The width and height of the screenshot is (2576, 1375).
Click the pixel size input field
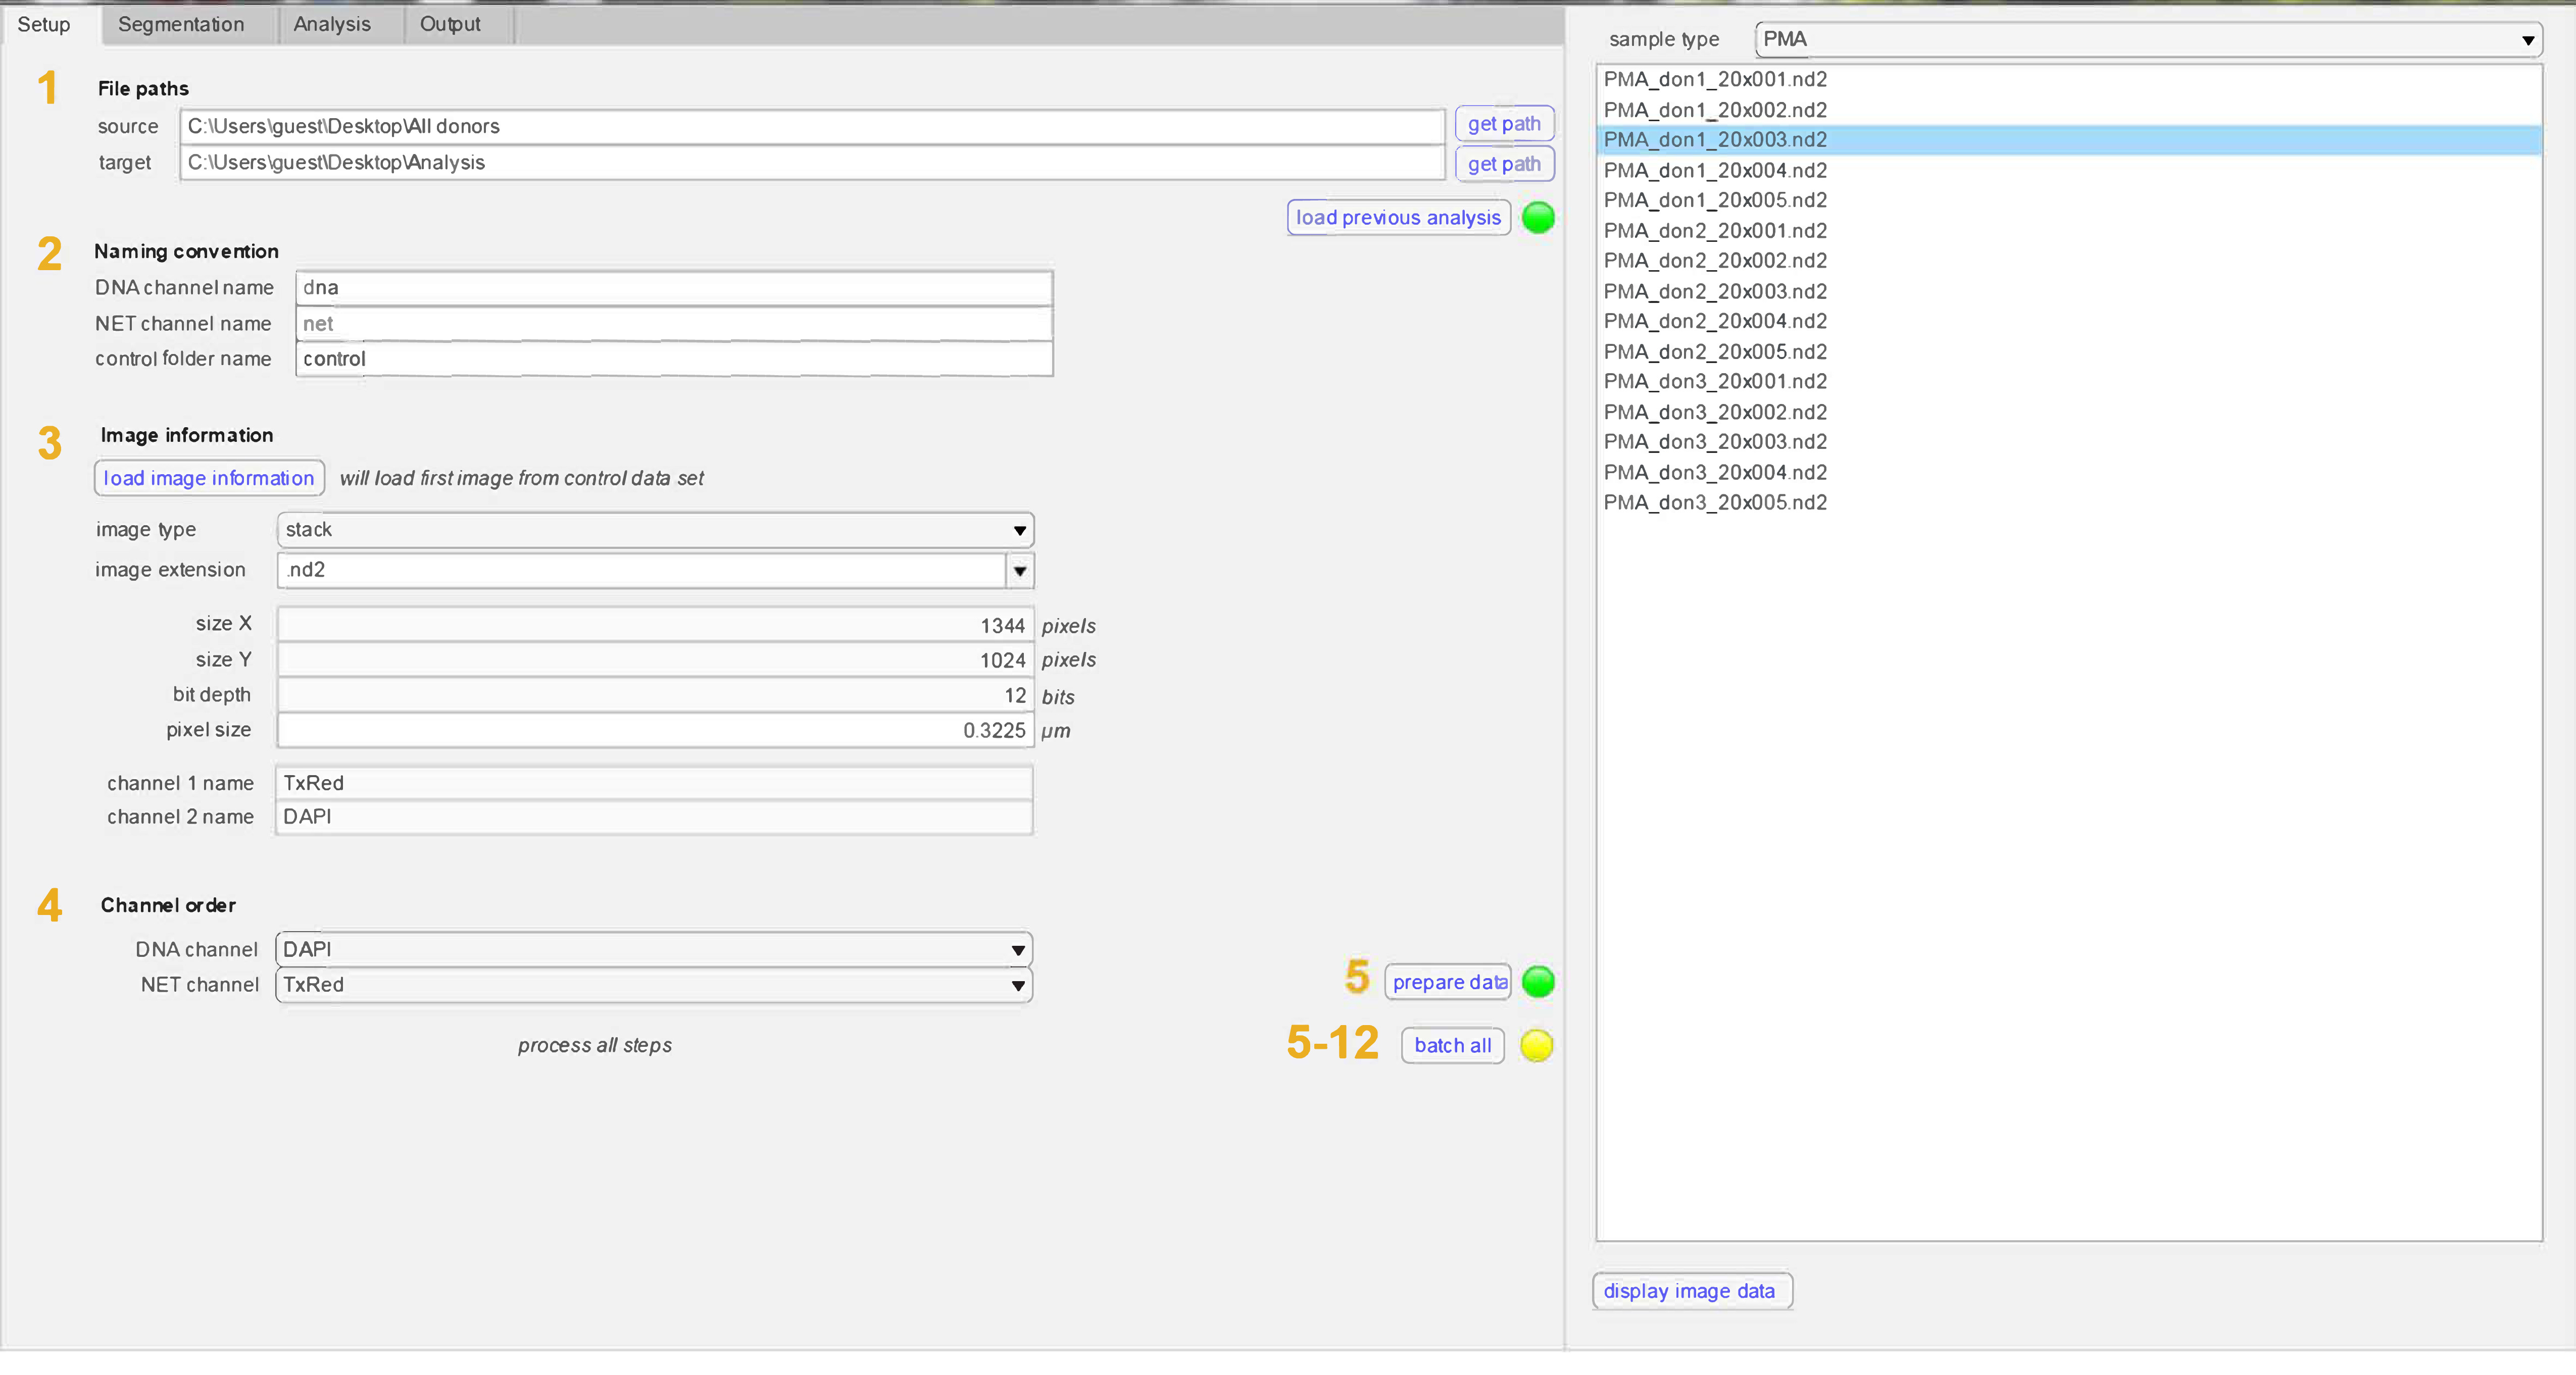pos(655,730)
